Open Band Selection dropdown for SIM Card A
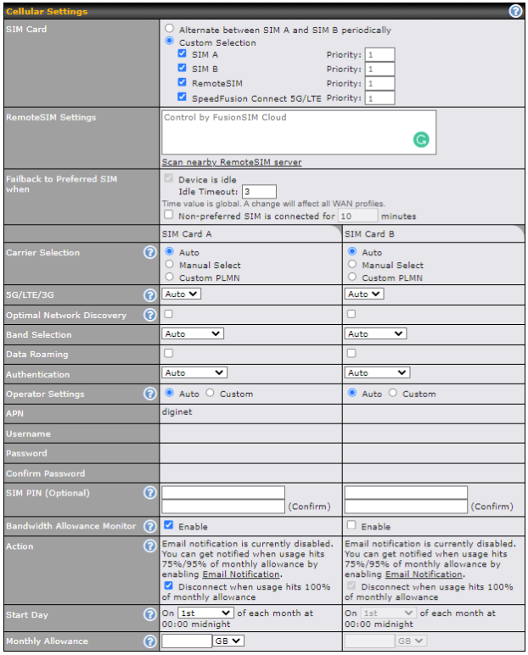Screen dimensions: 528x655 pos(193,333)
